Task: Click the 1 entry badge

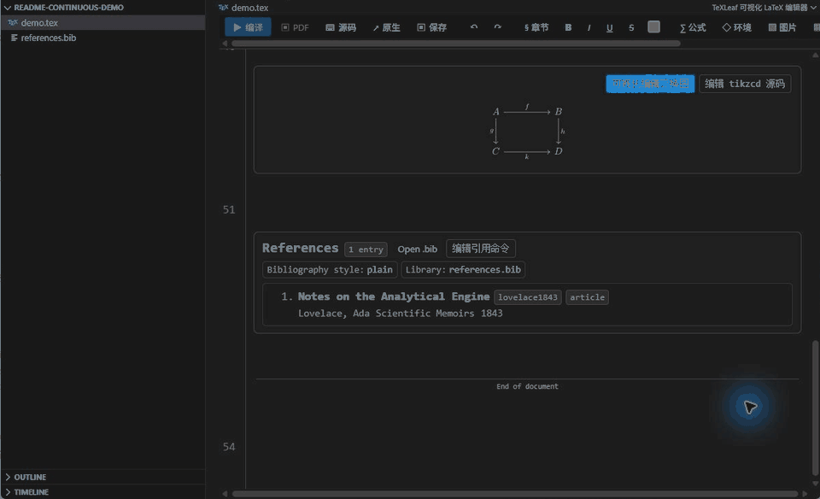Action: (x=366, y=249)
